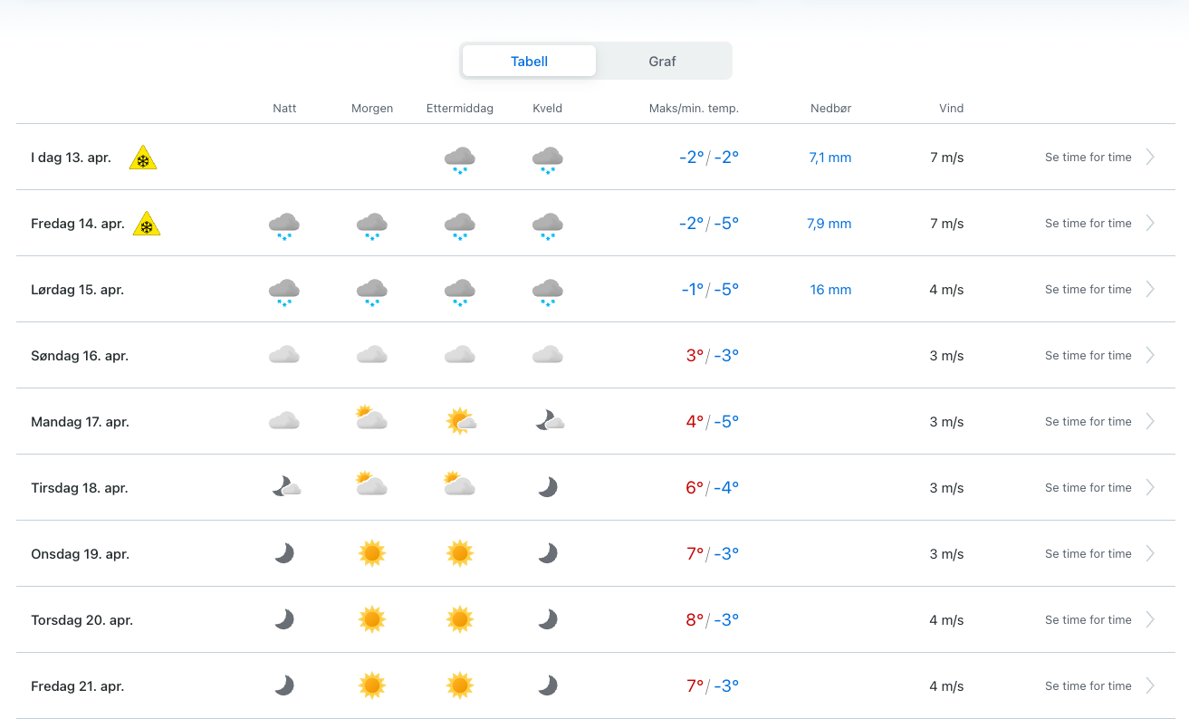Expand chevron for I dag 13. apr.
Viewport: 1189px width, 728px height.
tap(1150, 158)
